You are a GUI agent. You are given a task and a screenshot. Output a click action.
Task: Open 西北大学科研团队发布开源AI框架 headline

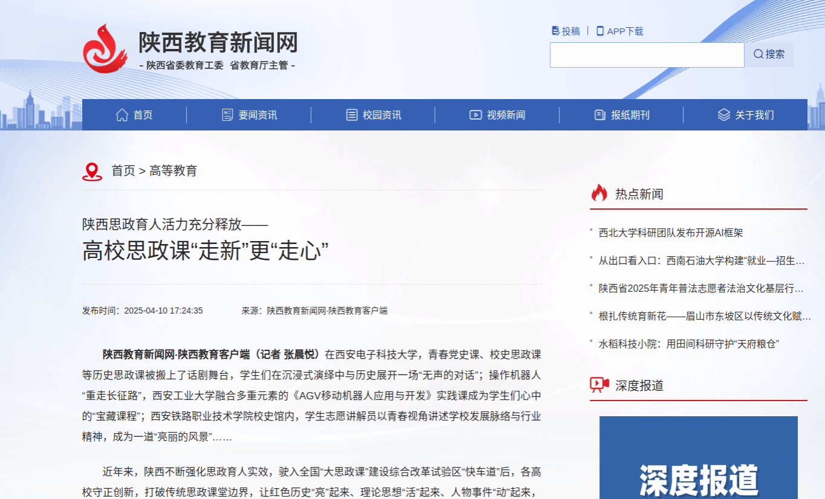point(670,233)
